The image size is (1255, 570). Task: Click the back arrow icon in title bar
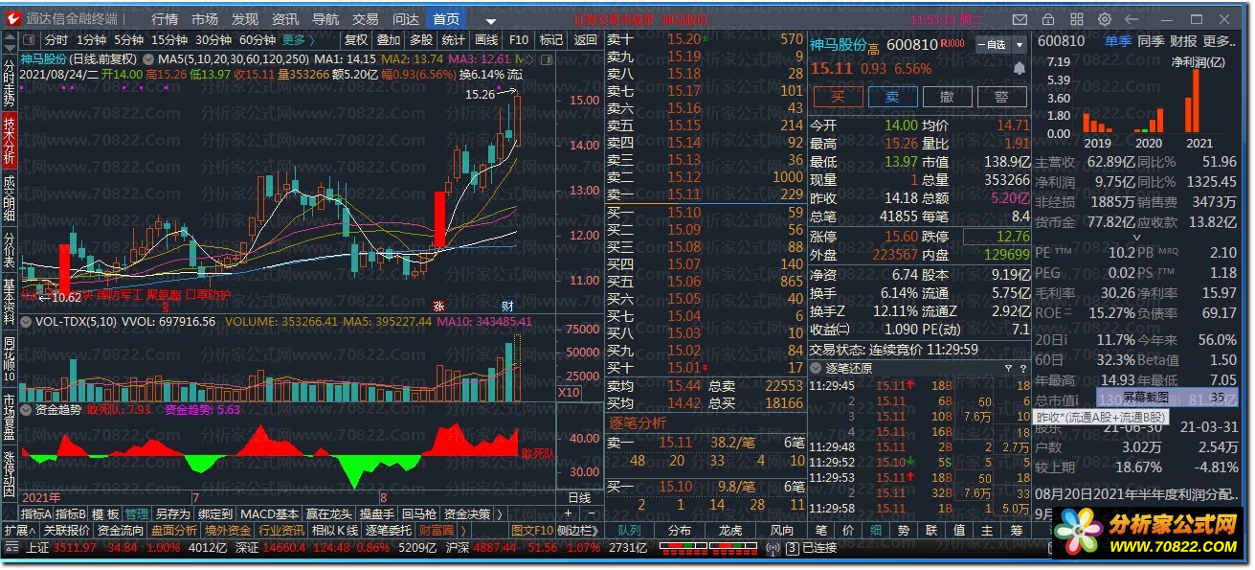(x=1132, y=19)
